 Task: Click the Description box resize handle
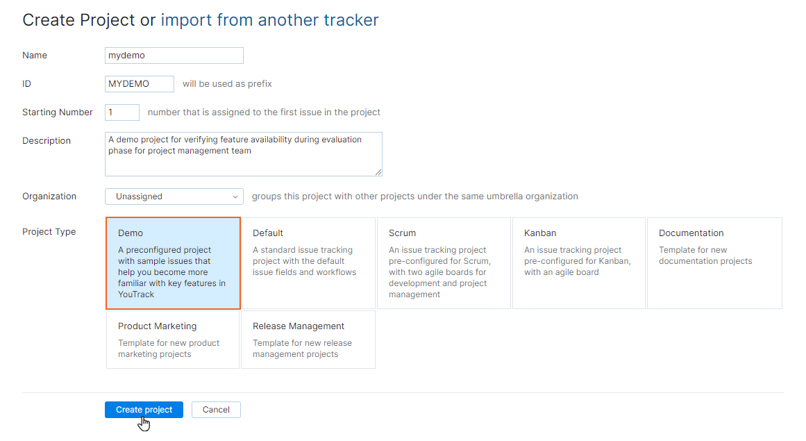pyautogui.click(x=380, y=174)
